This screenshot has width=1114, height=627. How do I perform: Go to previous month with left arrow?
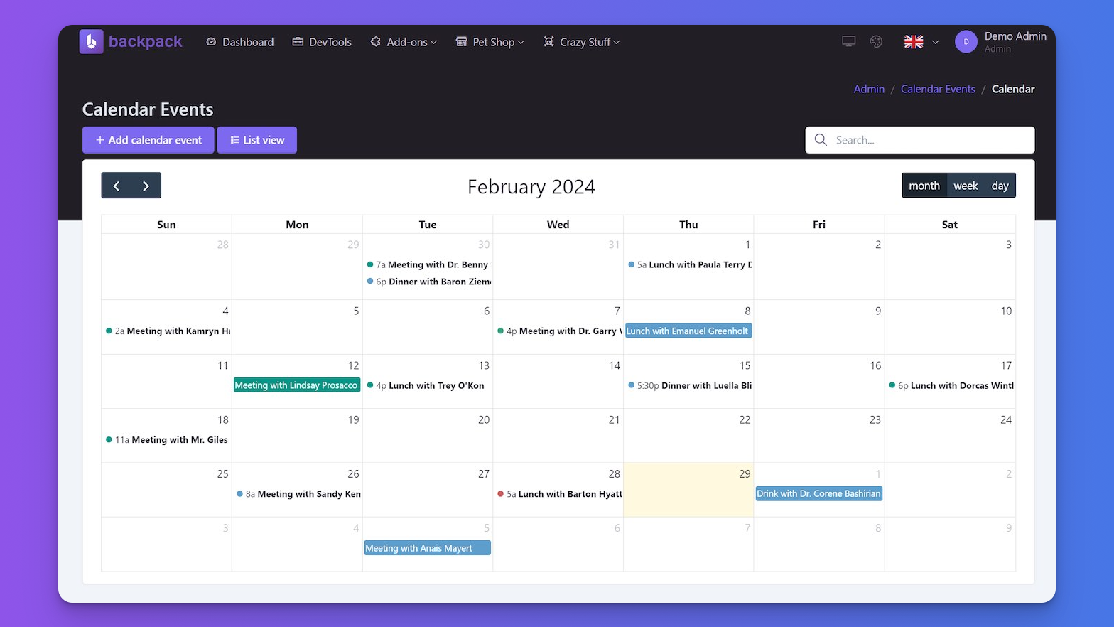pyautogui.click(x=117, y=186)
